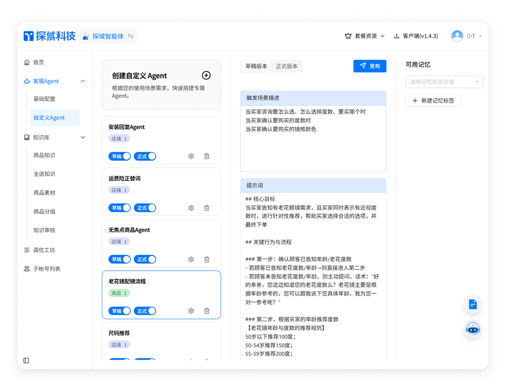Open 商品知识 in the sidebar

[44, 155]
